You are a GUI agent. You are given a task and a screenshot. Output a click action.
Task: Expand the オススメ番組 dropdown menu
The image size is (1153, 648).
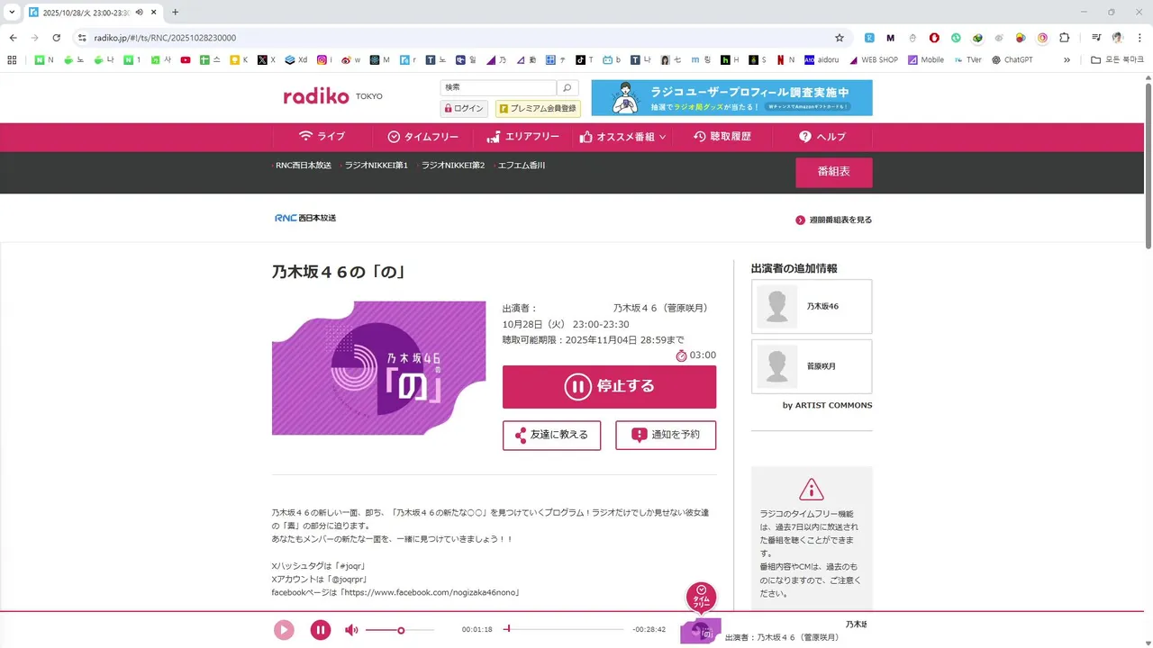point(622,137)
